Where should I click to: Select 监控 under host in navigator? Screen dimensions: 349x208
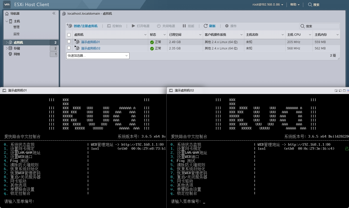tap(16, 34)
